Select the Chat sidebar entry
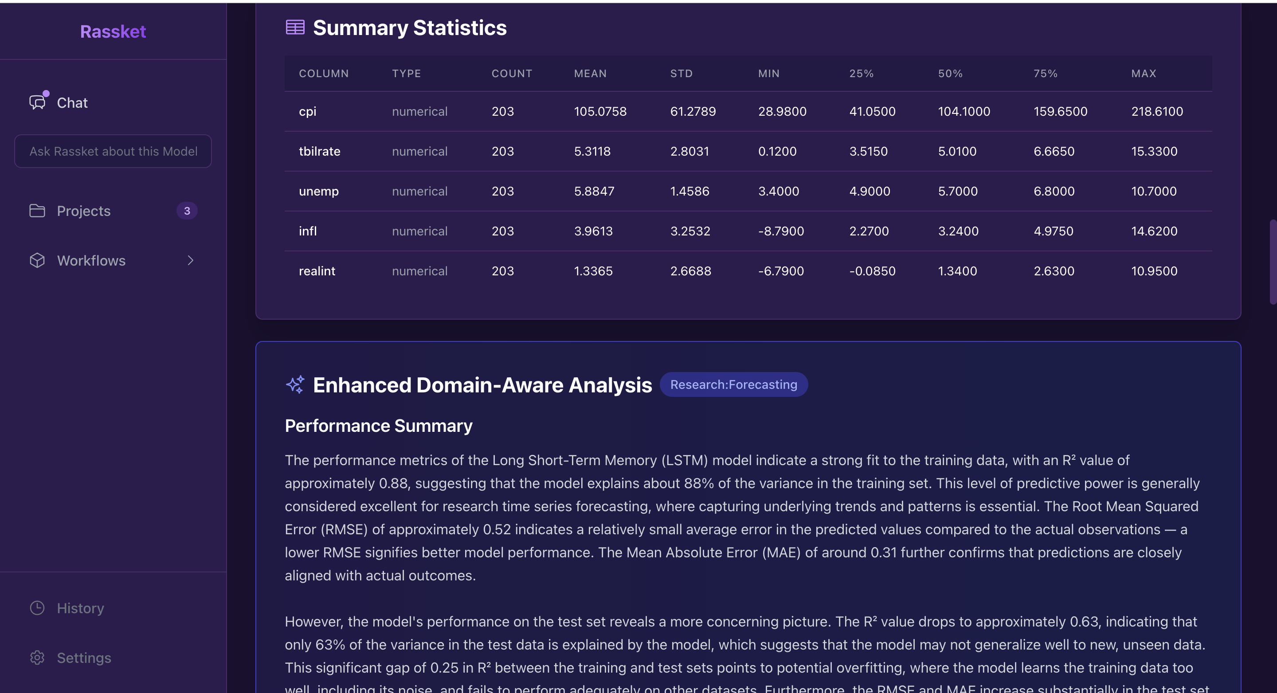Image resolution: width=1277 pixels, height=693 pixels. tap(72, 102)
